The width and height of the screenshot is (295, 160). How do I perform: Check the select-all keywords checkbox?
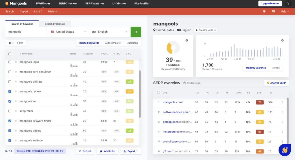click(10, 54)
